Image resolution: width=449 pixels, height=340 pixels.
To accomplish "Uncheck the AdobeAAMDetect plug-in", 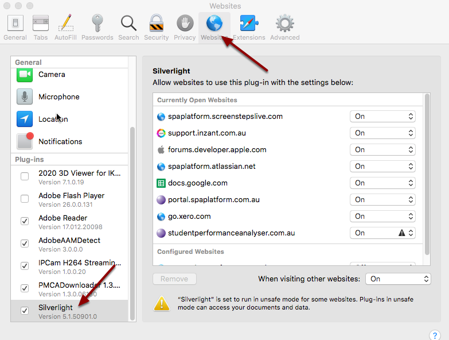I will (25, 244).
